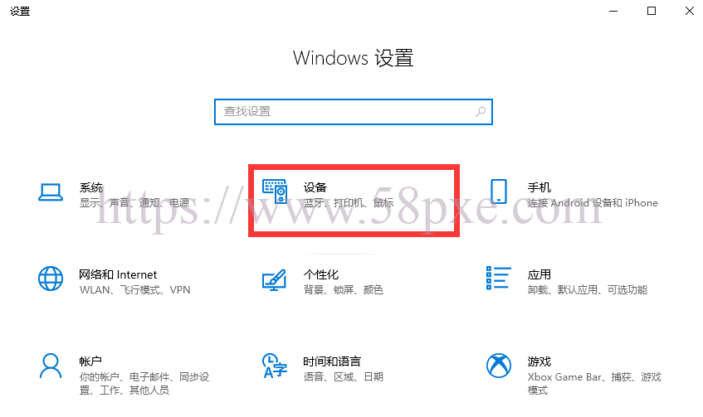
Task: Go to 网络和 Internet settings
Action: coord(118,274)
